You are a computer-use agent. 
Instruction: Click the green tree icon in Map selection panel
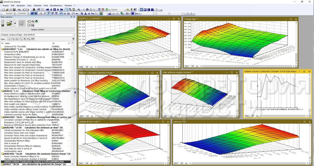coord(37,21)
